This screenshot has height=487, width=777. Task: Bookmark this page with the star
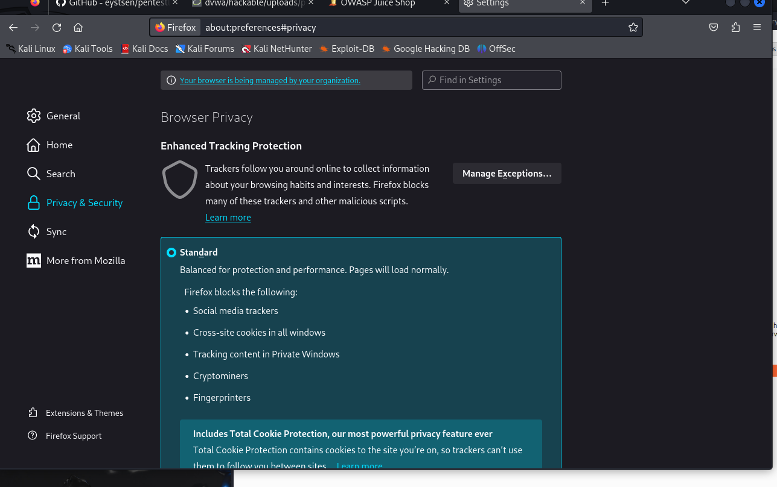633,27
